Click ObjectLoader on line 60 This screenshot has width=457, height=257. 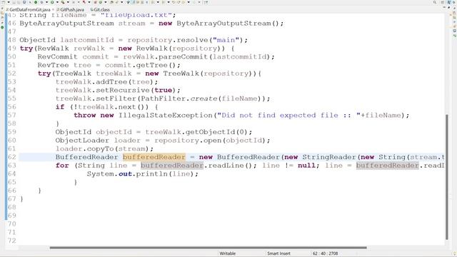point(82,141)
